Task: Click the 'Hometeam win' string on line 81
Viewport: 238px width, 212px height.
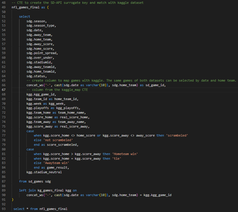Action: pos(124,154)
